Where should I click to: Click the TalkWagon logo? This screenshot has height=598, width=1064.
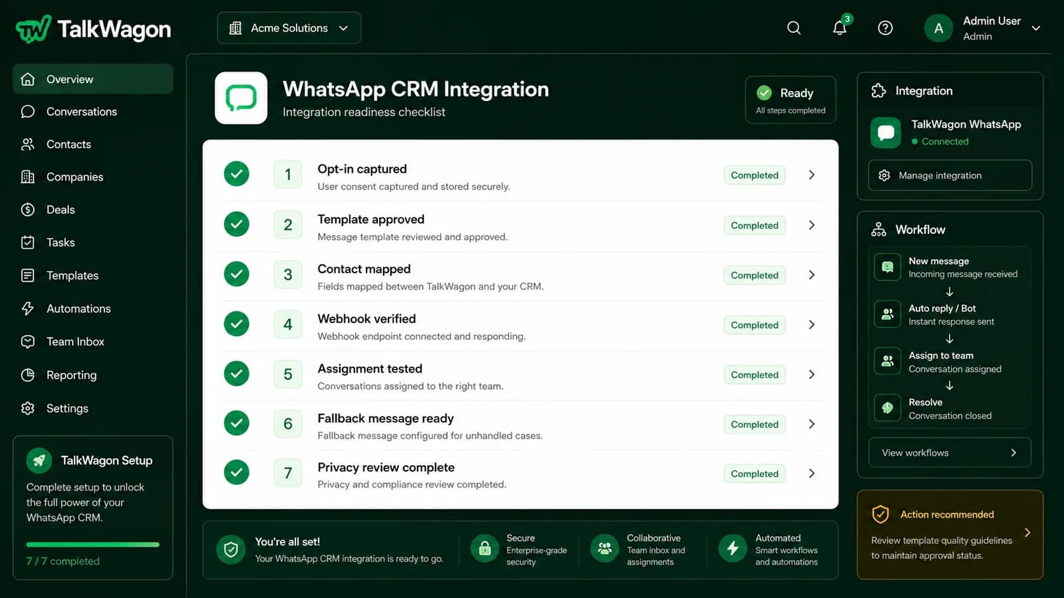click(x=93, y=29)
